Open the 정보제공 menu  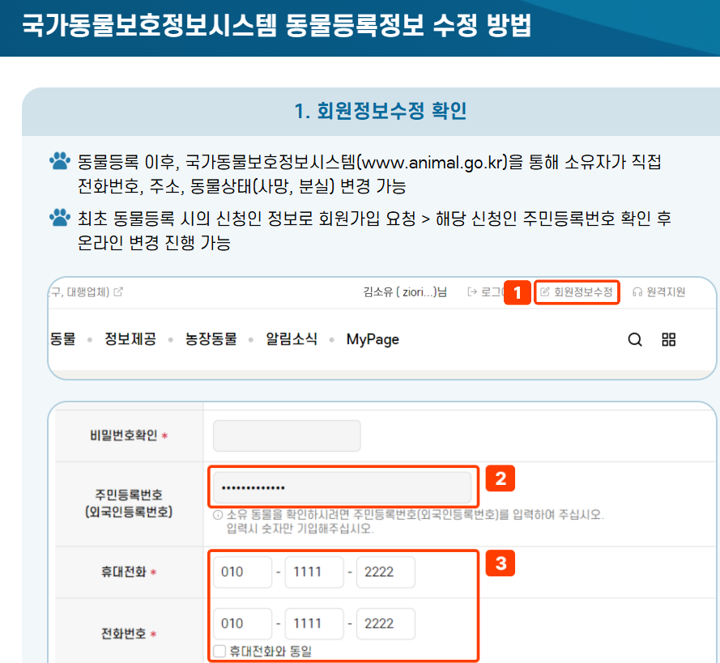(130, 339)
